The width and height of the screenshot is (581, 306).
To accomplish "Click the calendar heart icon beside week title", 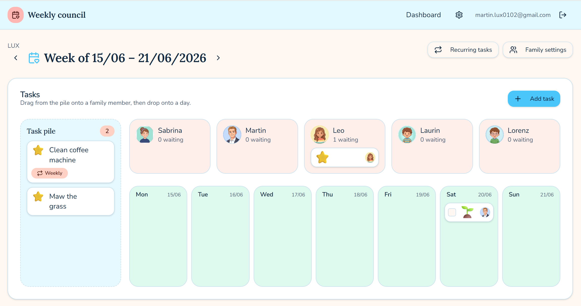I will 34,58.
